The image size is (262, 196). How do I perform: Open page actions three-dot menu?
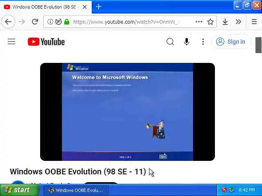point(199,22)
